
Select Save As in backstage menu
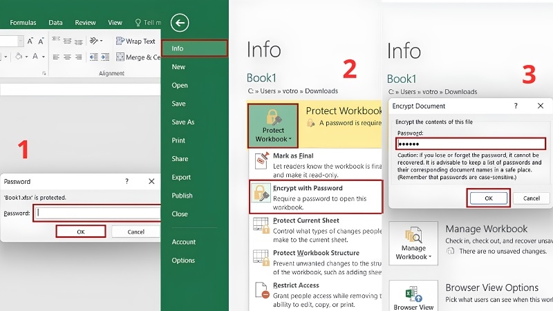183,122
